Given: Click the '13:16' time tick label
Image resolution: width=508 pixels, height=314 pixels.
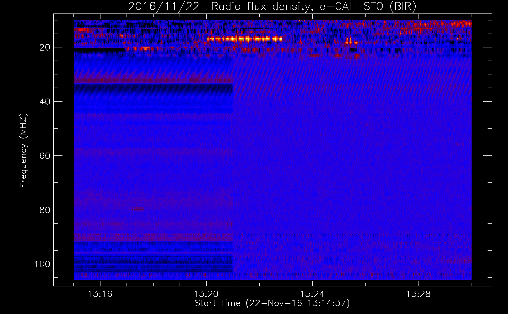Looking at the screenshot, I should point(100,294).
